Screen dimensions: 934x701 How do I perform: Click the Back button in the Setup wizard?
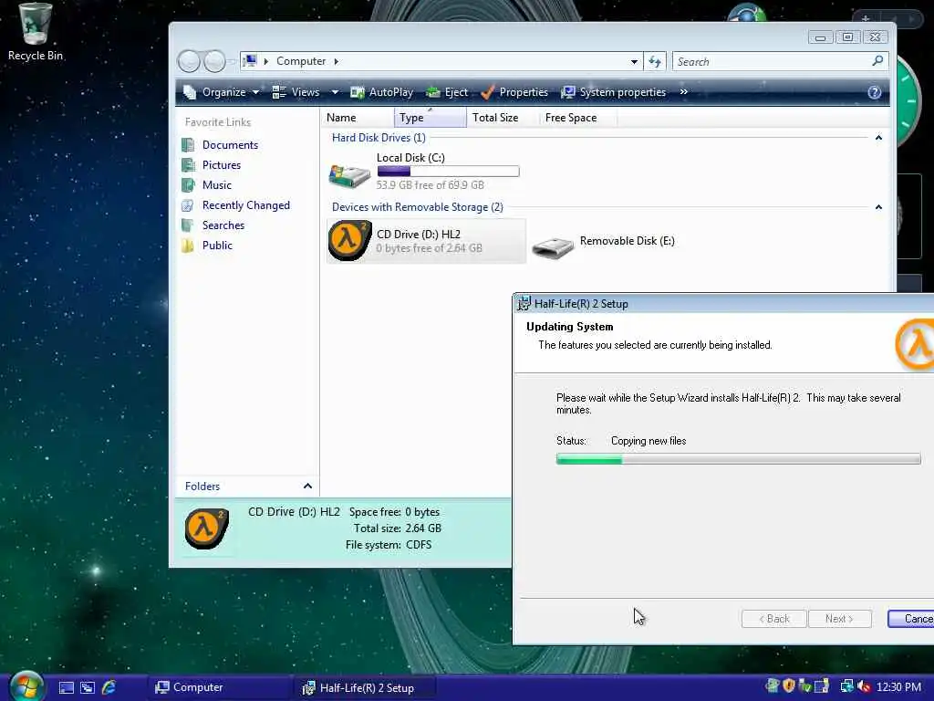(x=773, y=619)
